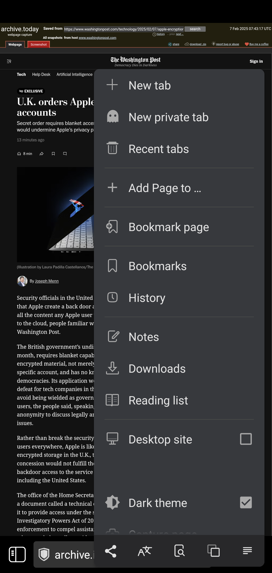This screenshot has height=573, width=272.
Task: Open the www.washingtonpost.com host link
Action: click(x=97, y=38)
